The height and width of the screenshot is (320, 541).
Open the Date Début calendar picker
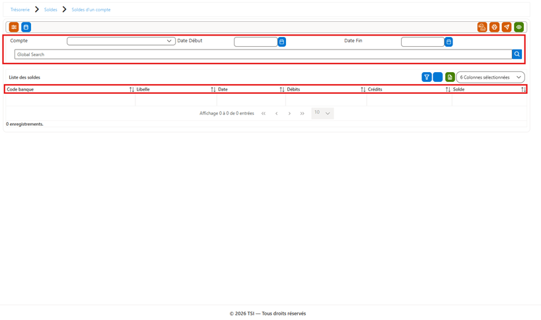pos(282,42)
